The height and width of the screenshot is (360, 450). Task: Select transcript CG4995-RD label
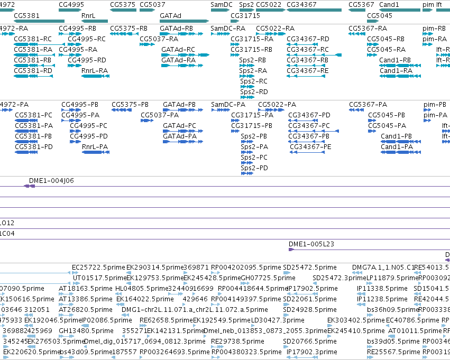click(x=87, y=60)
